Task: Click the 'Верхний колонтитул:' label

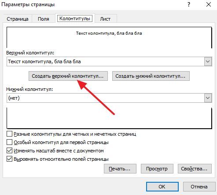Action: [x=30, y=53]
